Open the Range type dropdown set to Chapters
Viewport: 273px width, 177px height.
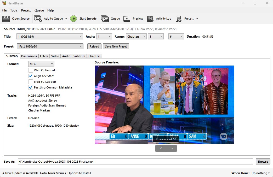click(136, 37)
